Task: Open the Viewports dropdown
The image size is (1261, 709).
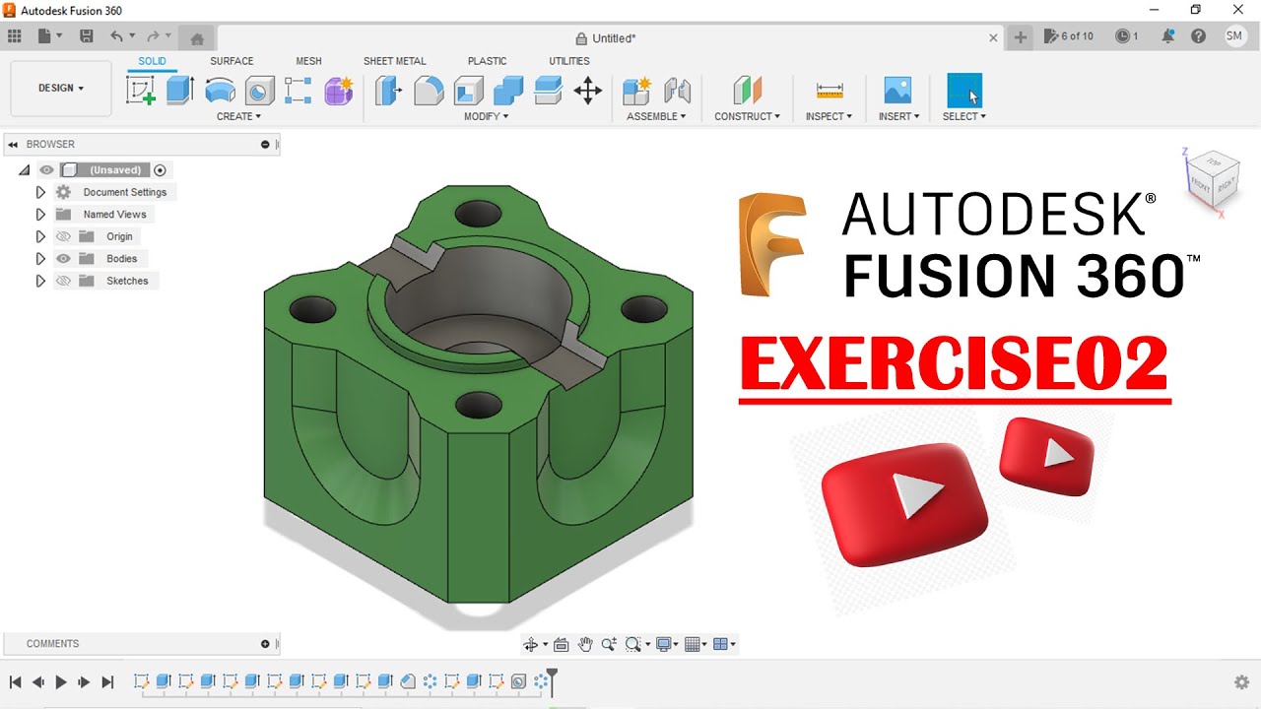Action: pyautogui.click(x=724, y=644)
